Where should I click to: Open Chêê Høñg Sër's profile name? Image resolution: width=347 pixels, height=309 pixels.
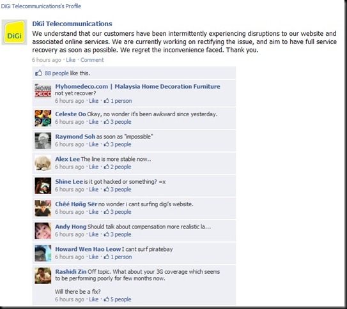(x=76, y=204)
